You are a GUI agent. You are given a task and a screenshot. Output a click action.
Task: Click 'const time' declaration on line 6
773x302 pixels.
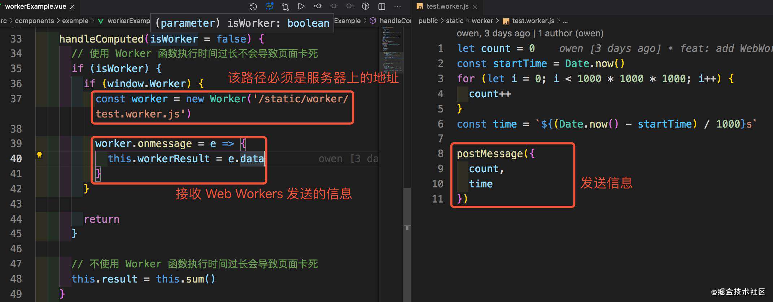(x=487, y=124)
